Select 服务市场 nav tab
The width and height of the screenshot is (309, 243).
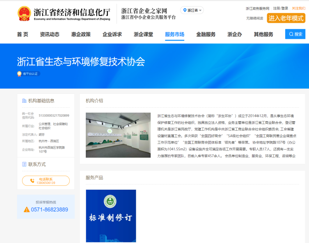point(174,34)
